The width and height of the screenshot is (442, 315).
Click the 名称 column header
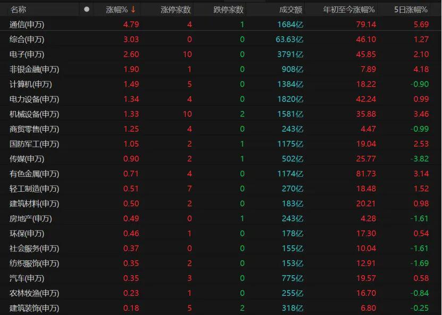(x=18, y=10)
